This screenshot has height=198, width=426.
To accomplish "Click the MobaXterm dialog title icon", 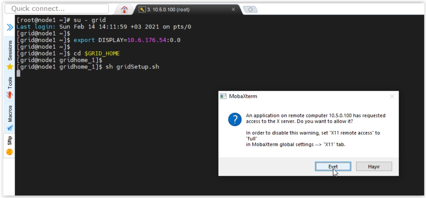I will click(x=223, y=96).
